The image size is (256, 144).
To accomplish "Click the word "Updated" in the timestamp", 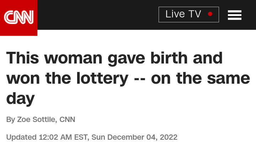I will (x=21, y=137).
